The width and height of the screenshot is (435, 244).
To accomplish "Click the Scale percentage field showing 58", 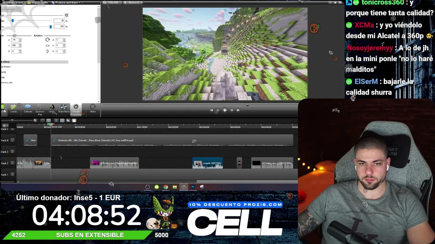I will [x=59, y=21].
